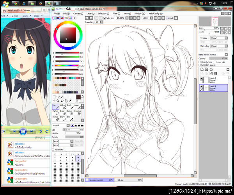Screen dimensions: 234x195
Task: Select the Deselect pen tool
Action: [x=78, y=113]
